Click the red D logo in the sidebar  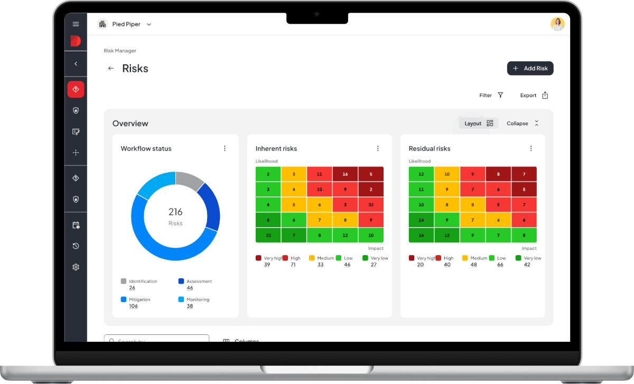click(x=76, y=41)
